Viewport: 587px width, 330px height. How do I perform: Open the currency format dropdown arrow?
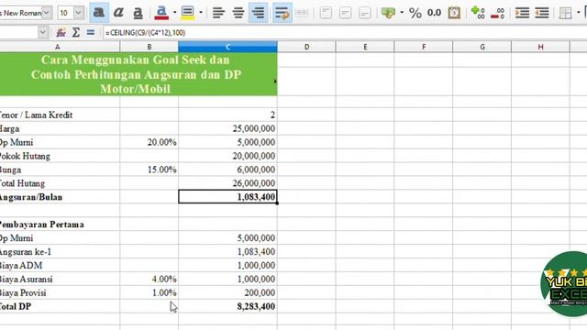tap(402, 13)
